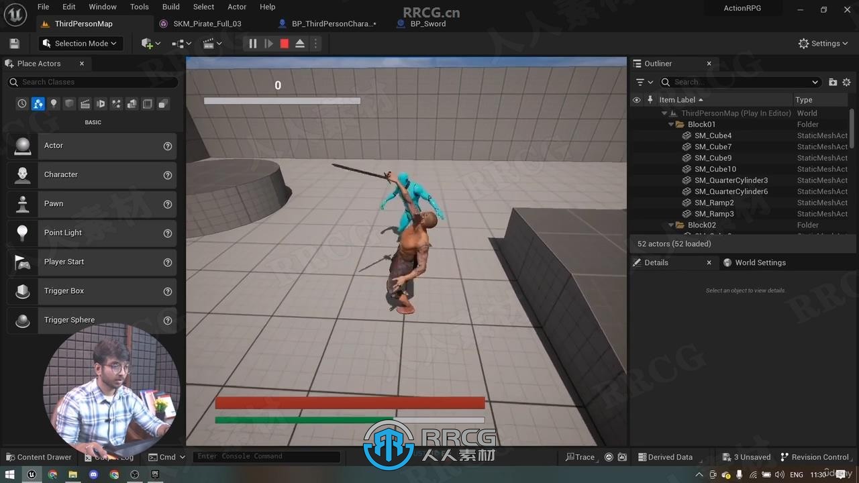Open the Window menu
Screen dimensions: 859x483
click(103, 7)
